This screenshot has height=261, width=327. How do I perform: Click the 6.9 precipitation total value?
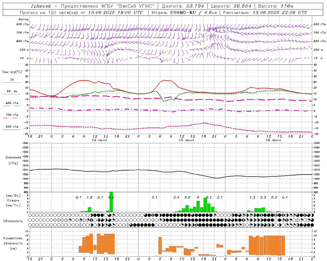click(111, 197)
